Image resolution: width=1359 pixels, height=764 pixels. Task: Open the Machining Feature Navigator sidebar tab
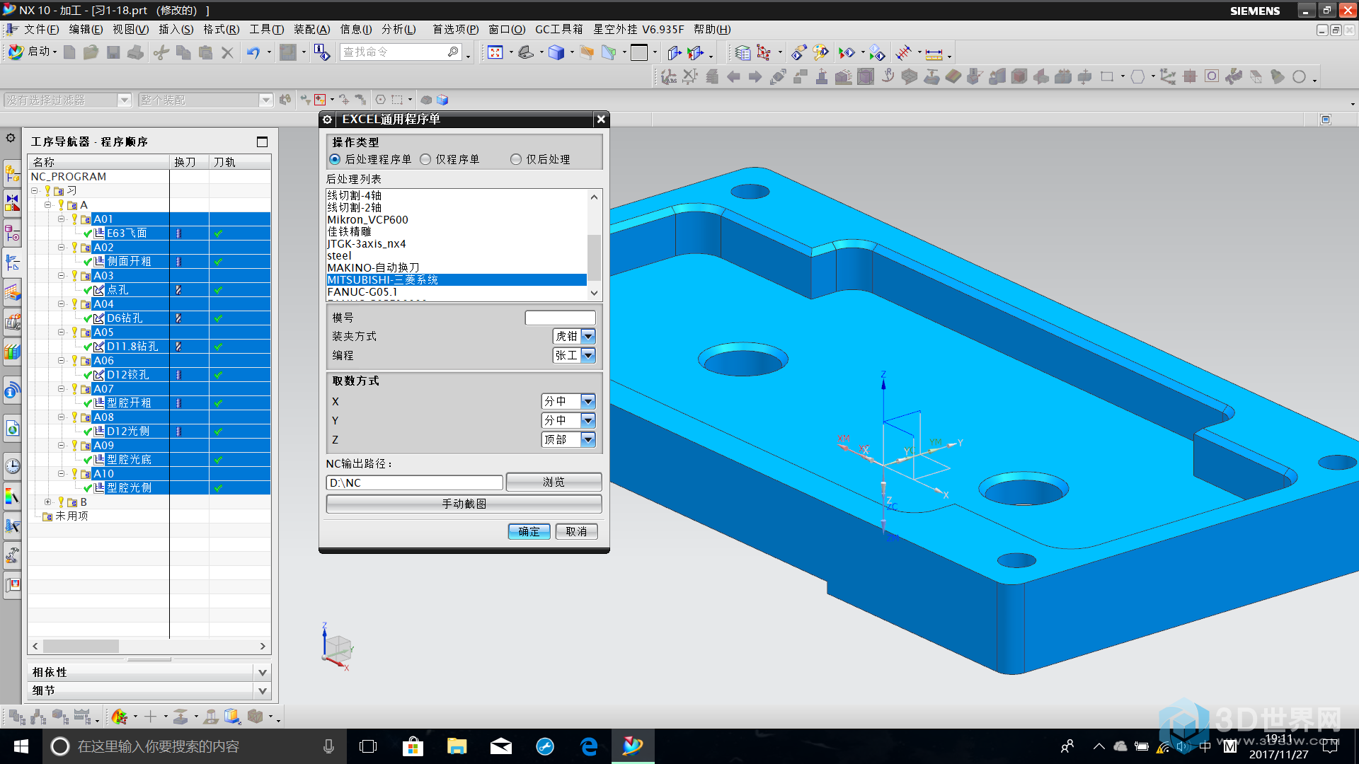click(12, 291)
